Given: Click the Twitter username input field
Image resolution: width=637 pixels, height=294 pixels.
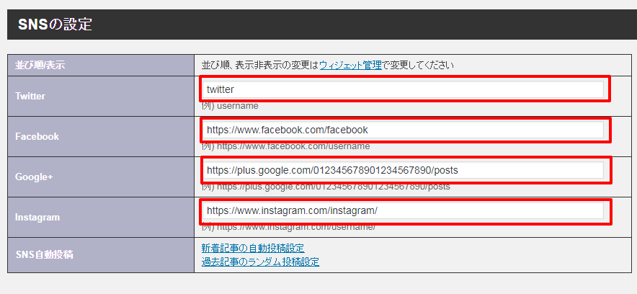Looking at the screenshot, I should (x=403, y=89).
